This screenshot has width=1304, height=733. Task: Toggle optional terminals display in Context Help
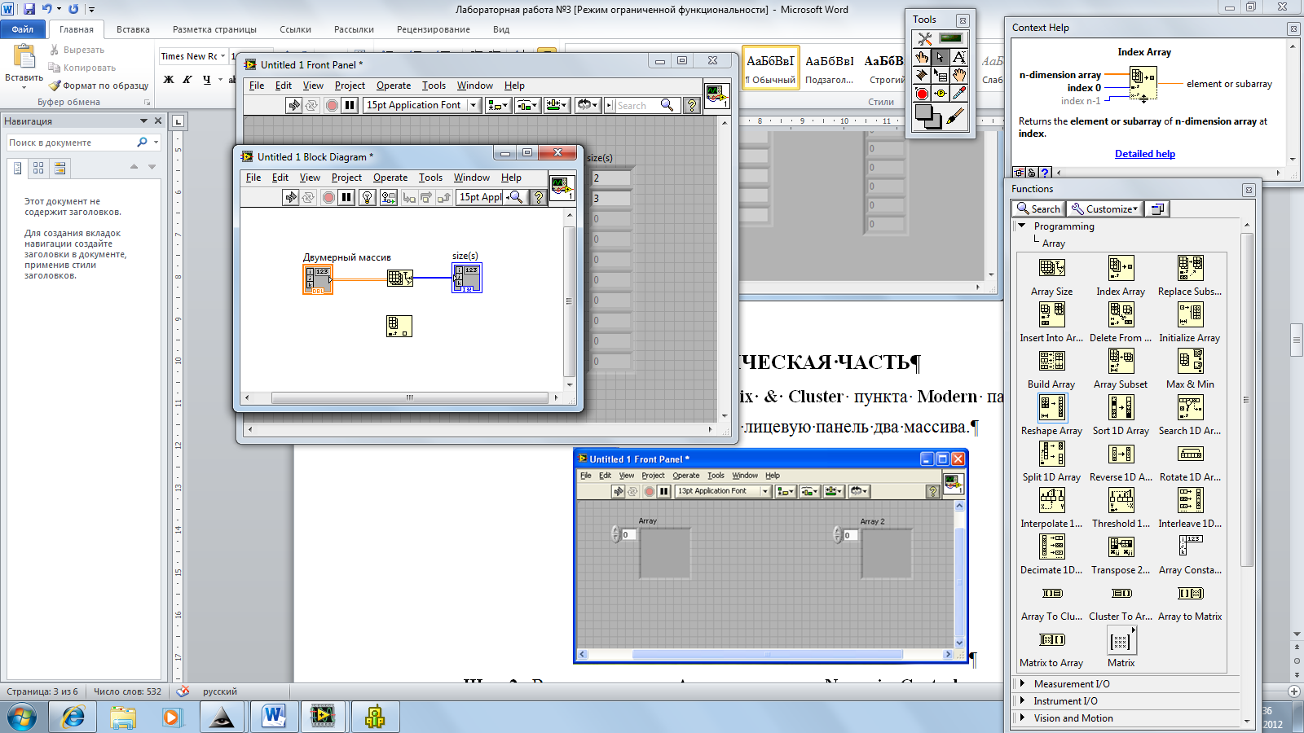1019,173
